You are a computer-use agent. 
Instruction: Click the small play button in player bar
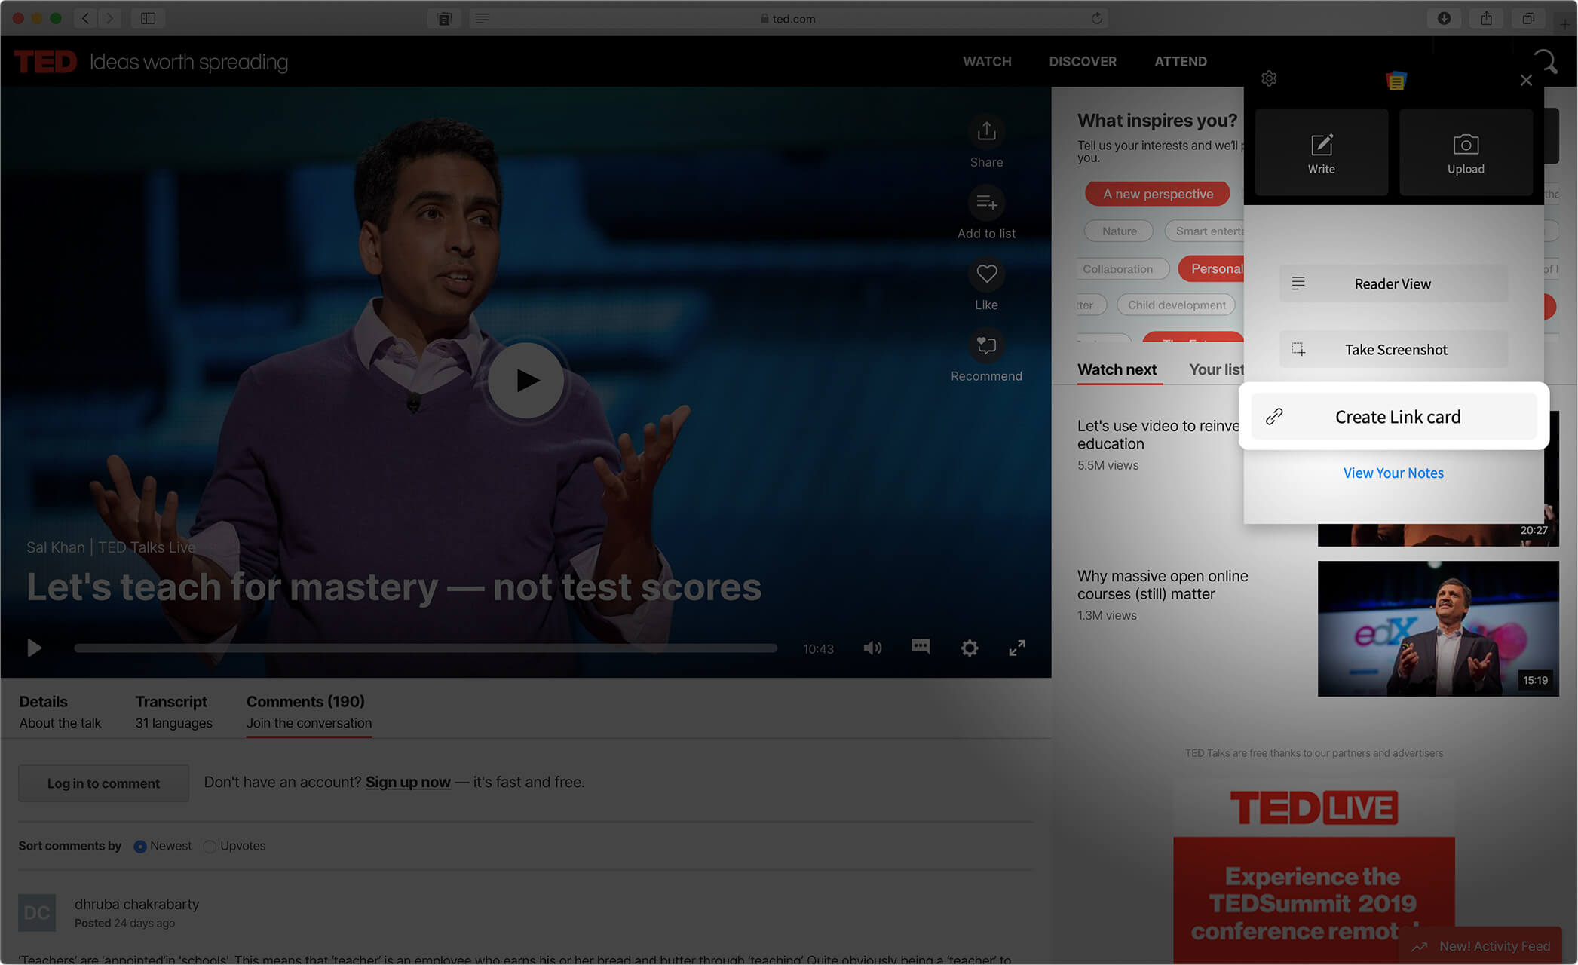pos(34,648)
